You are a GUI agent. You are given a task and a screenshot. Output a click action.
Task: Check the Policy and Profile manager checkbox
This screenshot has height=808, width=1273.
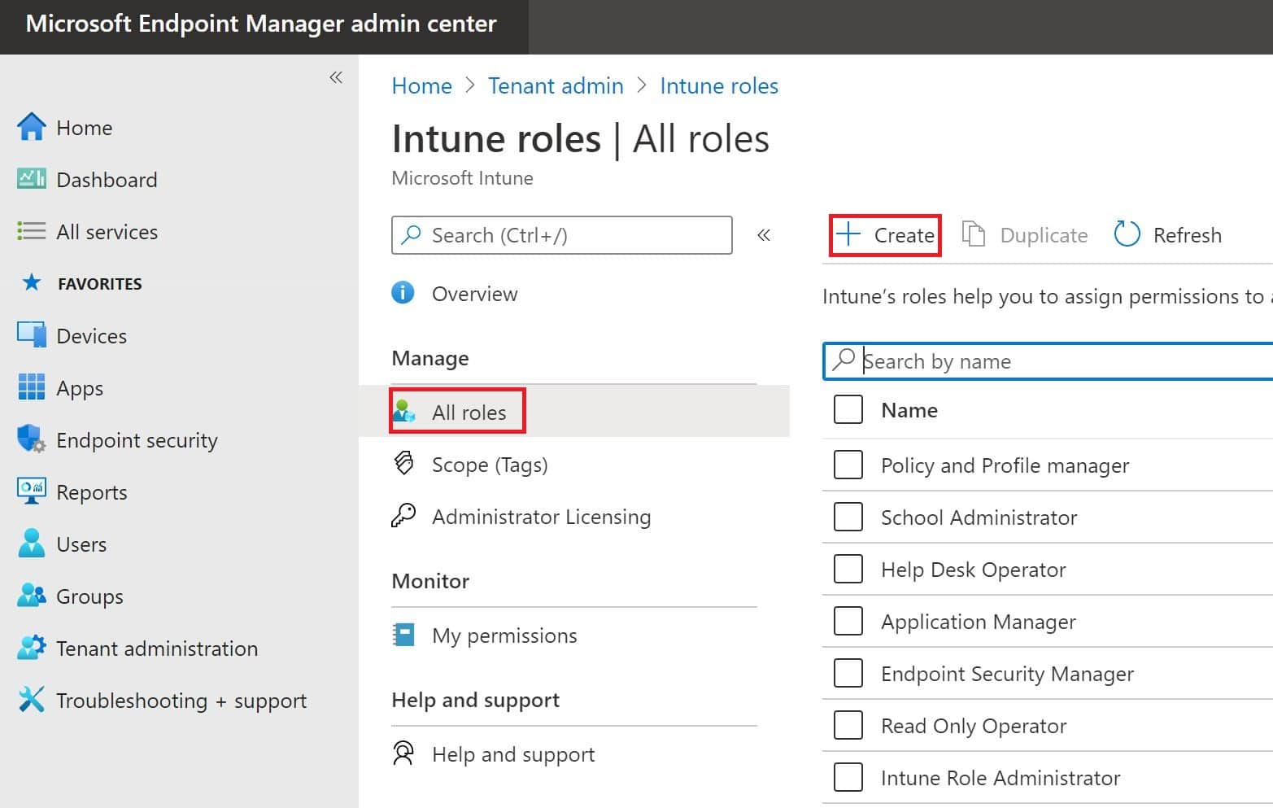(x=848, y=465)
